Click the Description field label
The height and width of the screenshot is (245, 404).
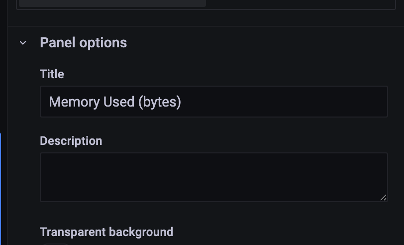(x=71, y=141)
